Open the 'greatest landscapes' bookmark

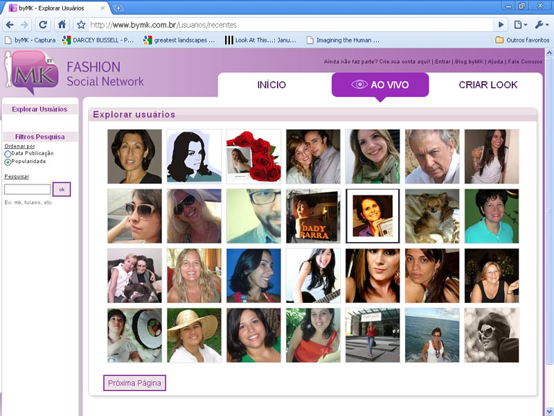pyautogui.click(x=179, y=40)
